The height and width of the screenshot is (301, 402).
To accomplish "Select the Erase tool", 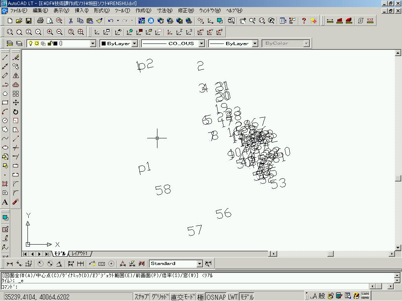I will pos(16,57).
